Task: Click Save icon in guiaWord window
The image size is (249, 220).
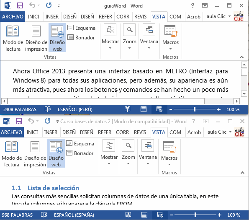Action: click(x=20, y=5)
